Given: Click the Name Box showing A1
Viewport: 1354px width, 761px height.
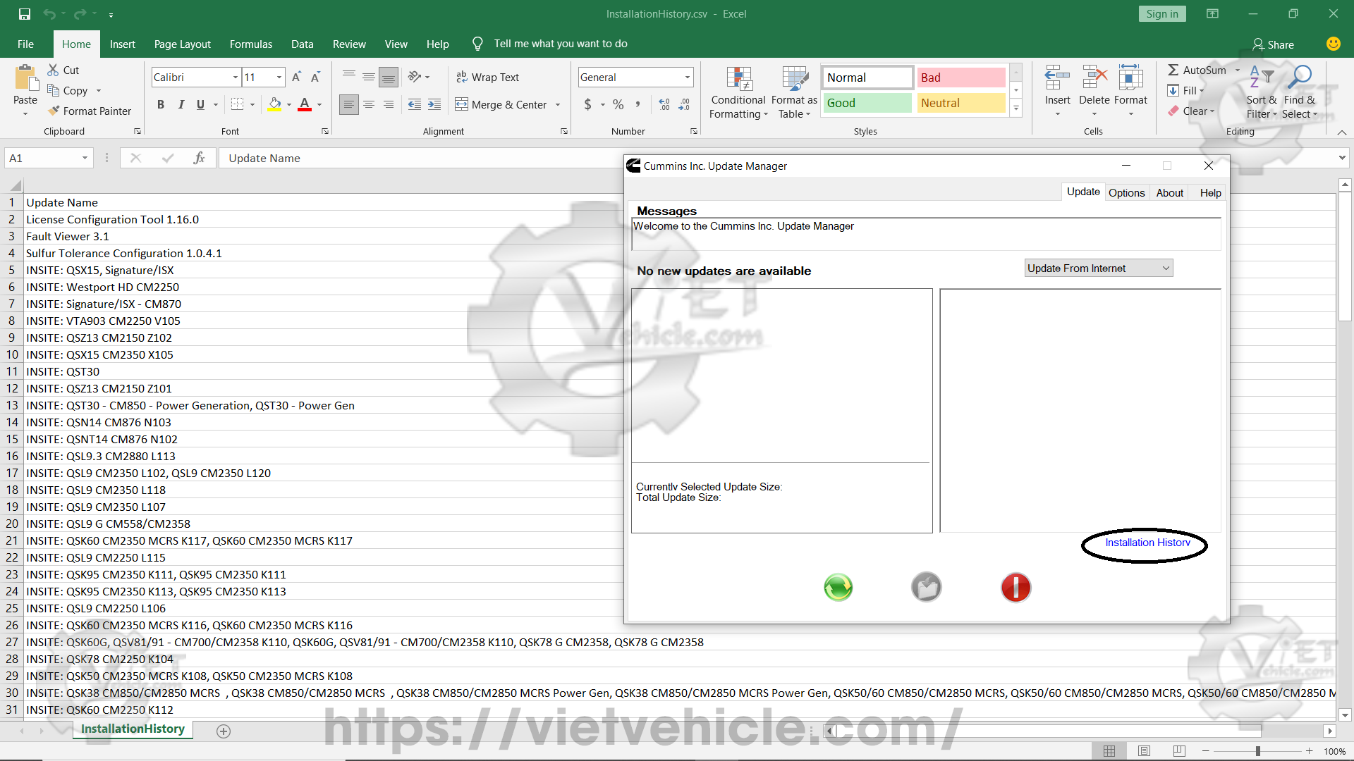Looking at the screenshot, I should point(42,158).
